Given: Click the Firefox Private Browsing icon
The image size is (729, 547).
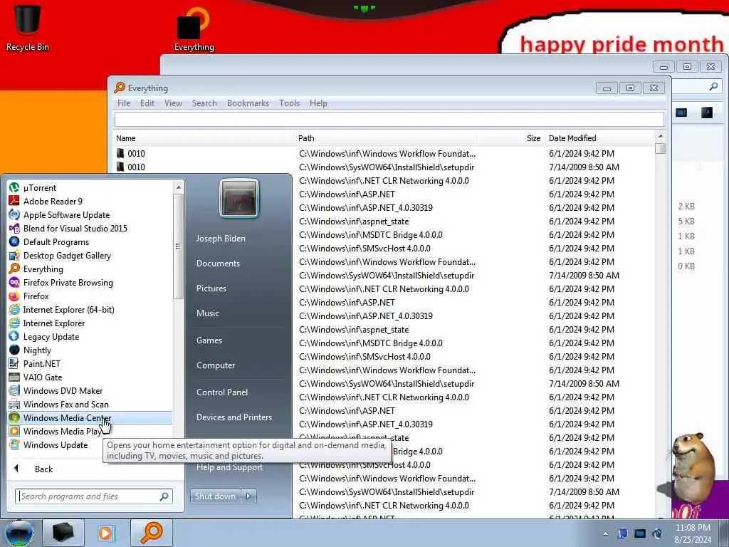Looking at the screenshot, I should (x=14, y=282).
